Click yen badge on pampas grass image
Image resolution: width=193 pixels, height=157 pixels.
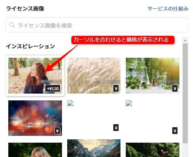(x=116, y=88)
